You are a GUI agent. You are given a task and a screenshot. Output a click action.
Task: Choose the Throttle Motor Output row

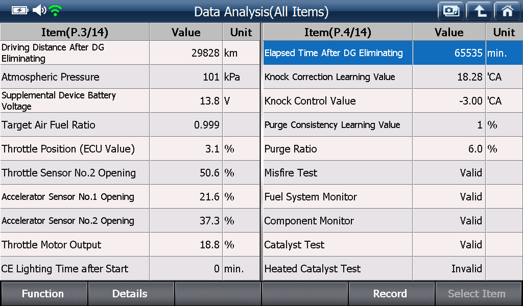130,245
